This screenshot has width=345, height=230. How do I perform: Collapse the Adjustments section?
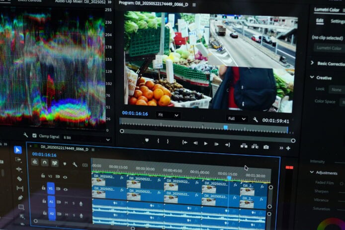(x=312, y=172)
